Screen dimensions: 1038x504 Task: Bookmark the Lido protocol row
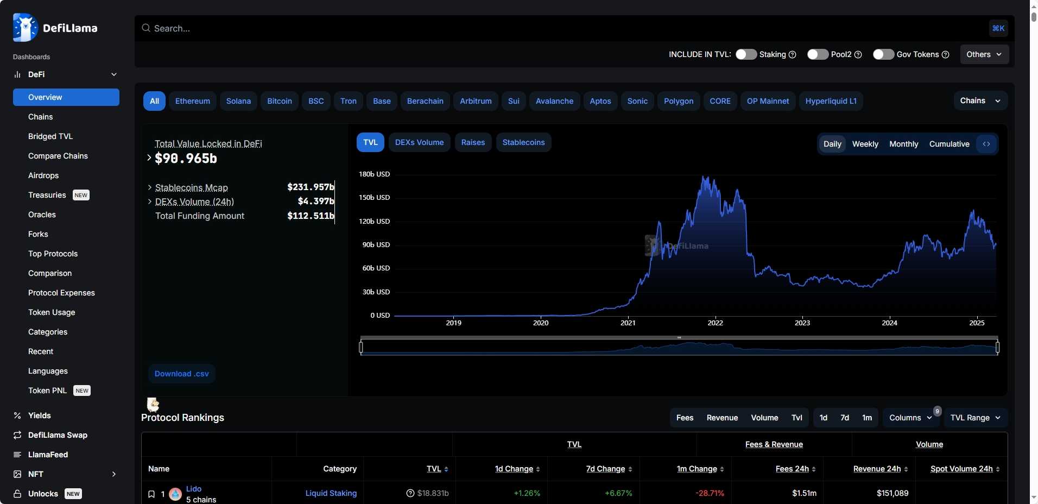coord(151,494)
